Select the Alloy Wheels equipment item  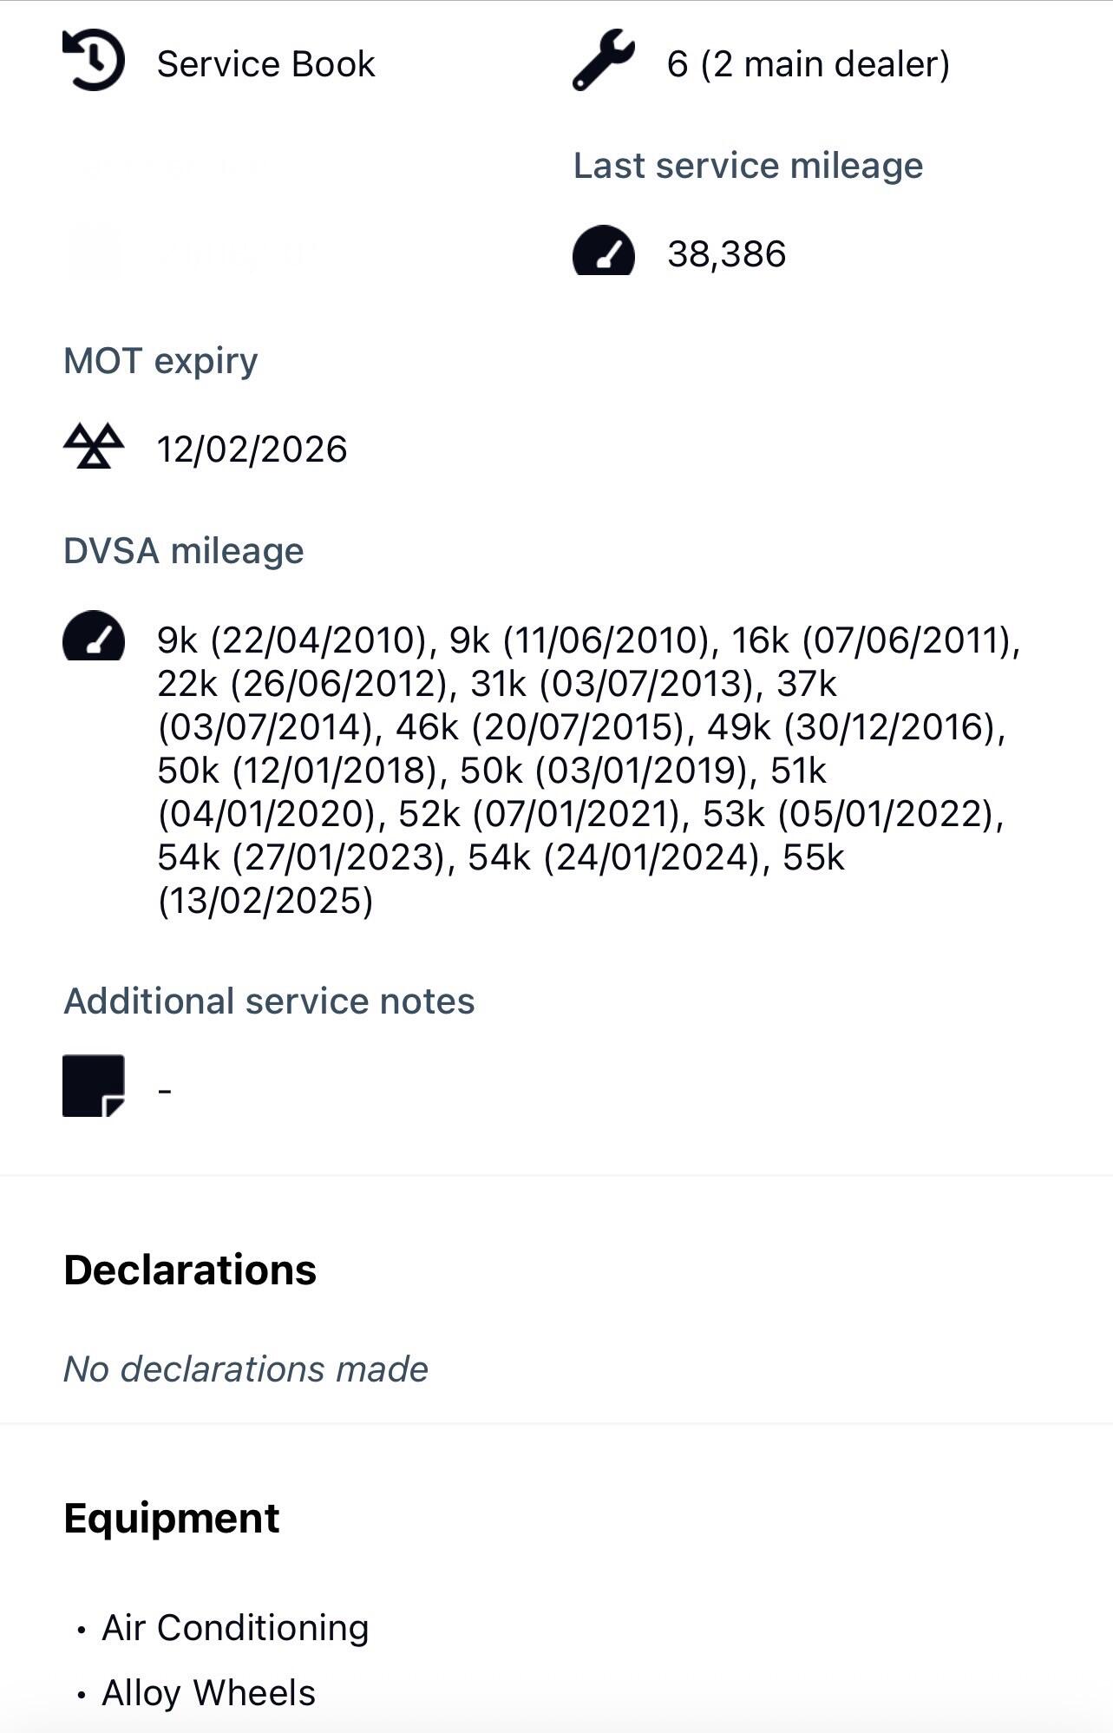coord(208,1693)
